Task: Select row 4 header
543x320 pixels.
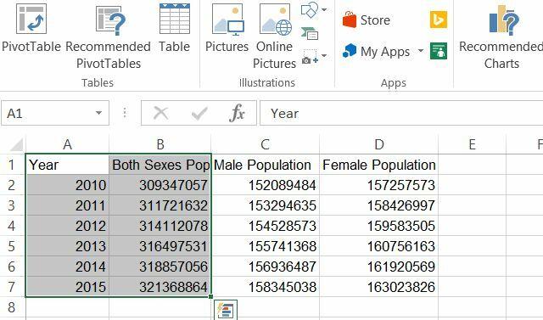Action: click(12, 226)
